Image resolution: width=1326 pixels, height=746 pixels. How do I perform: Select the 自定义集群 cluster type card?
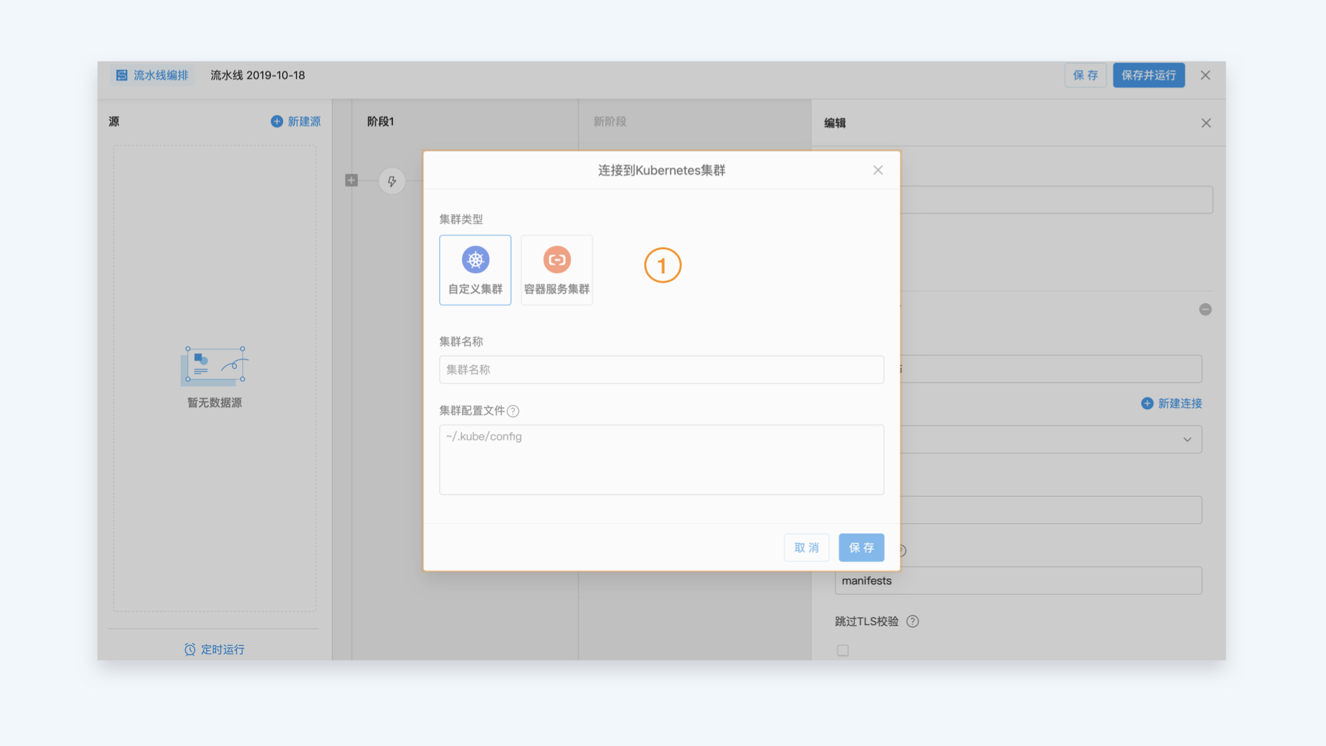475,270
